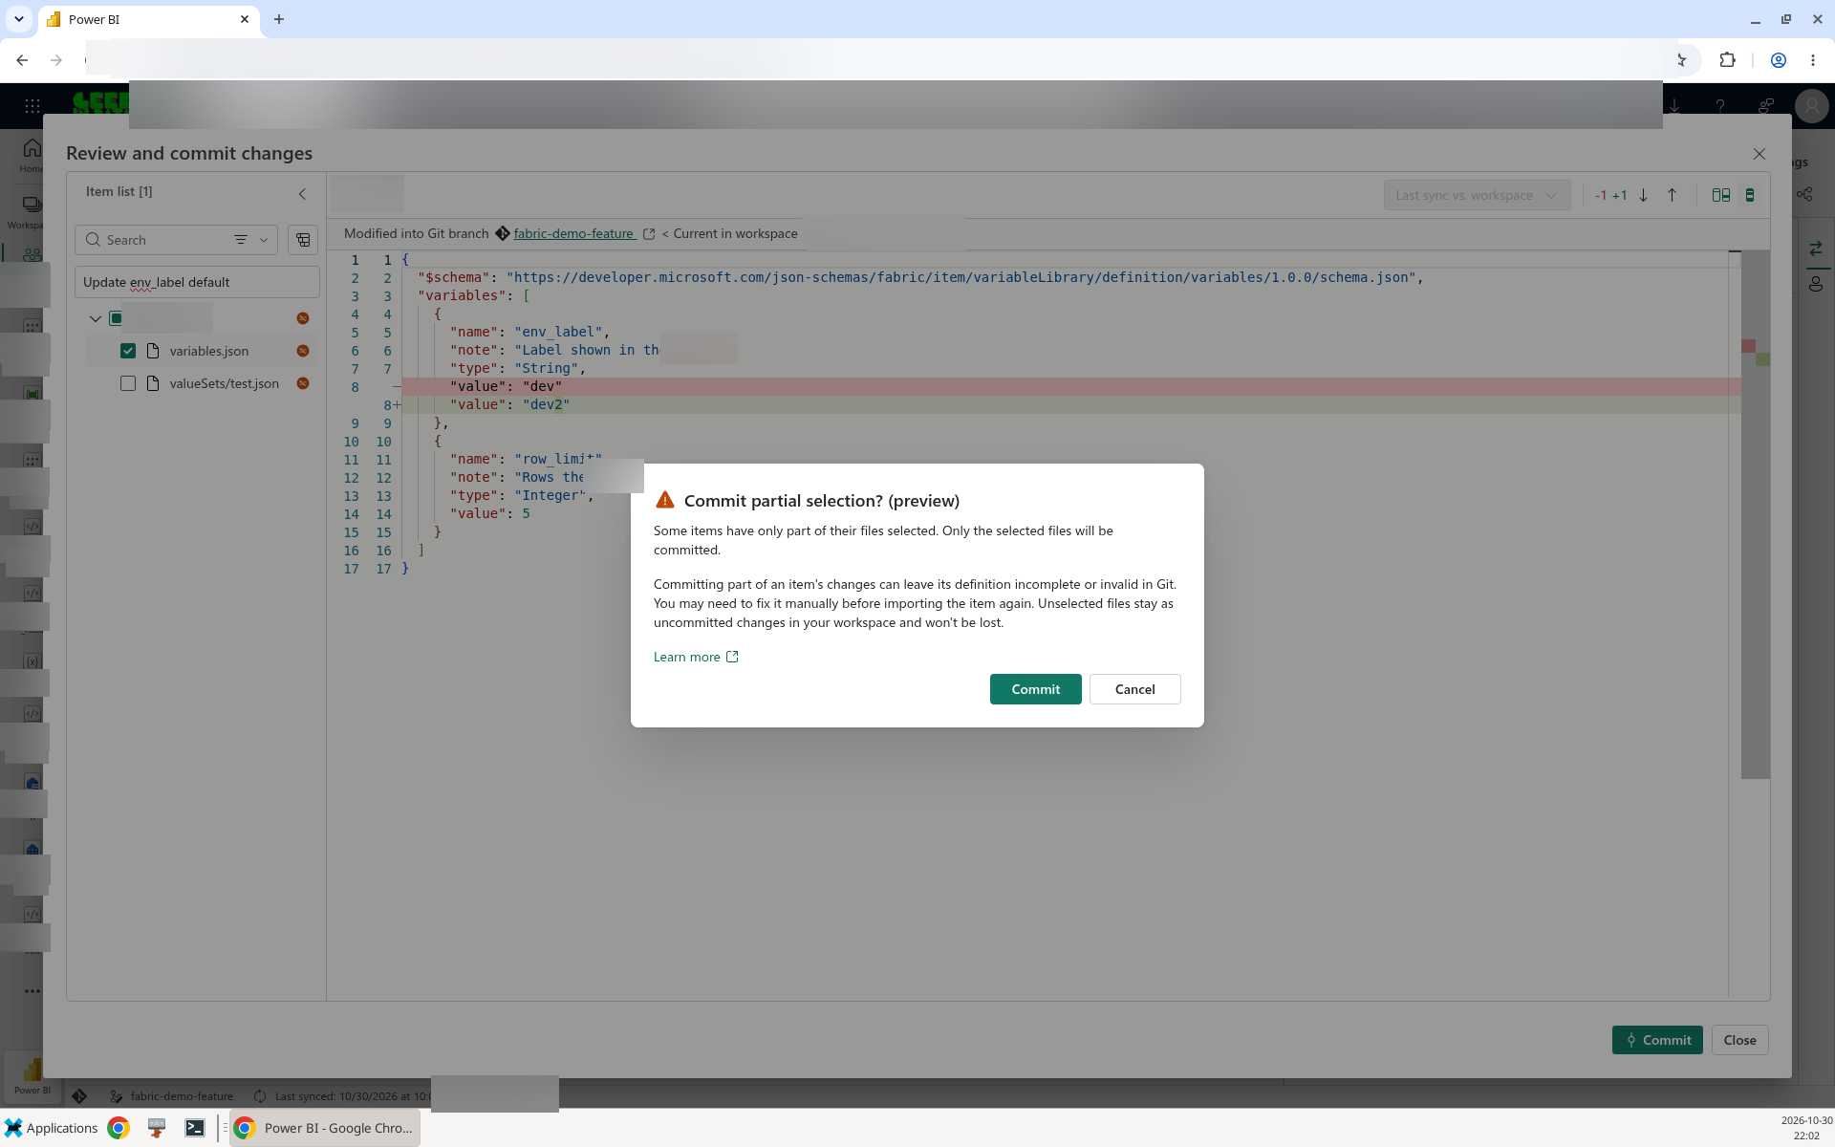Open the Chrome extensions puzzle icon
Viewport: 1835px width, 1147px height.
tap(1727, 60)
